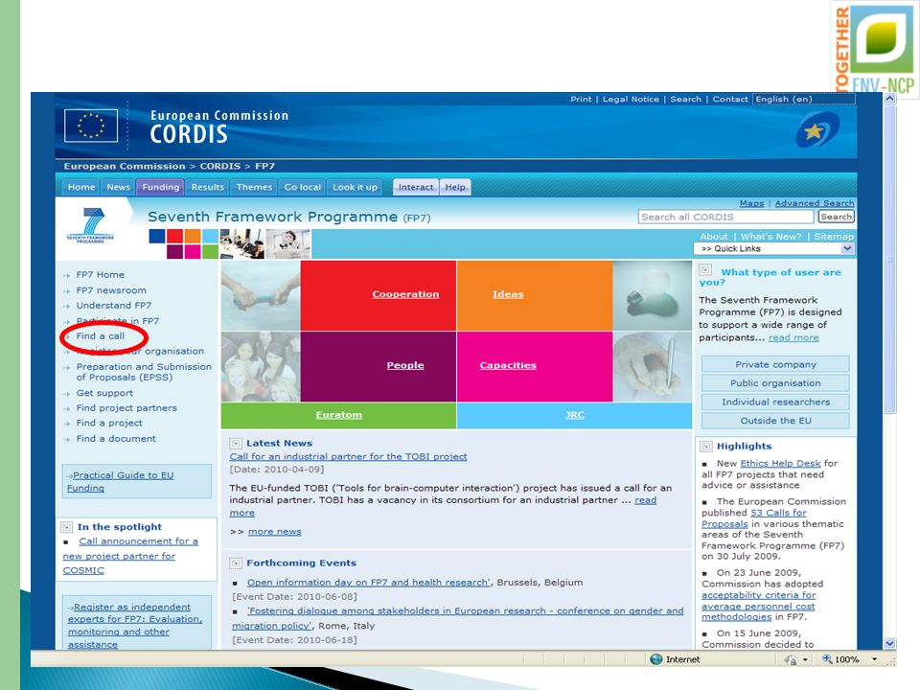Click the page scrollbar down arrow
The height and width of the screenshot is (690, 920).
click(x=889, y=643)
